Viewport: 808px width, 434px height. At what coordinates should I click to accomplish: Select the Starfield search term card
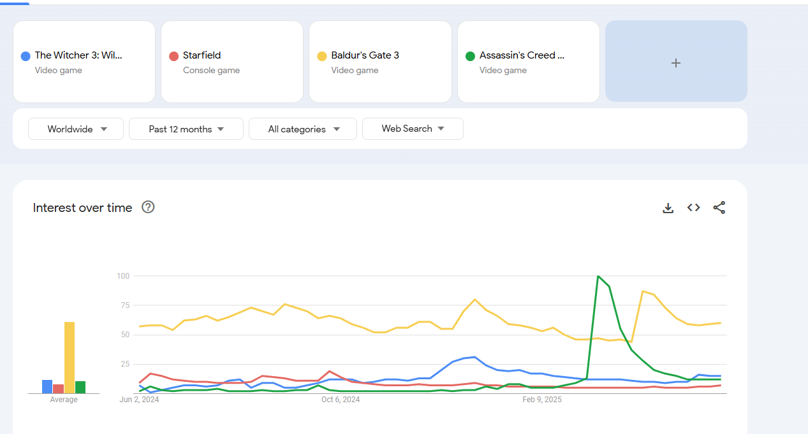tap(232, 62)
